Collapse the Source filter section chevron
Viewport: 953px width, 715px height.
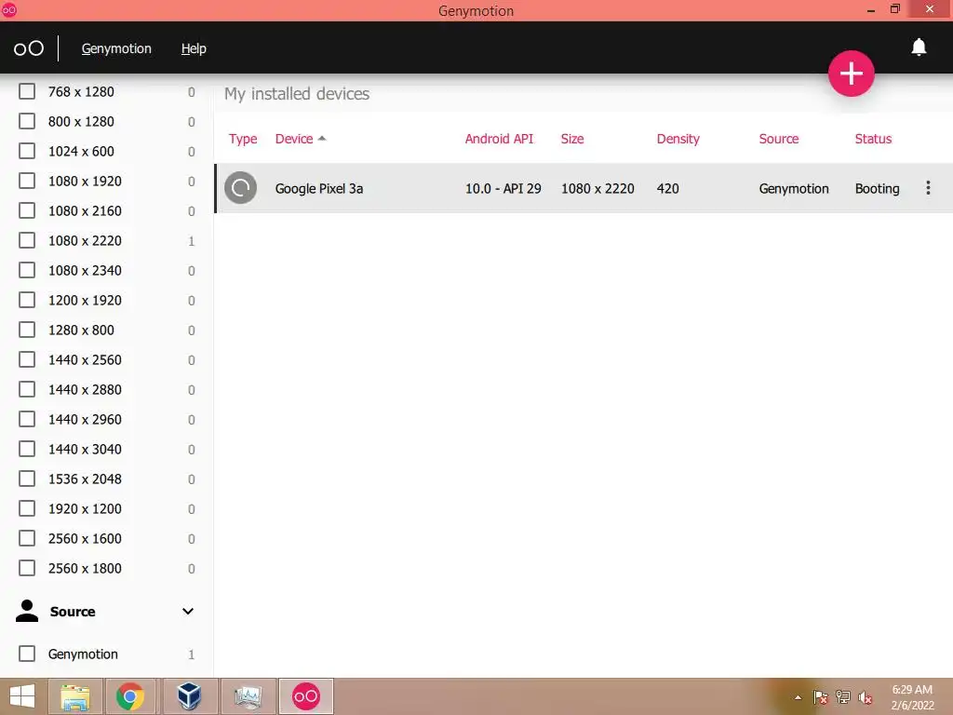click(188, 611)
